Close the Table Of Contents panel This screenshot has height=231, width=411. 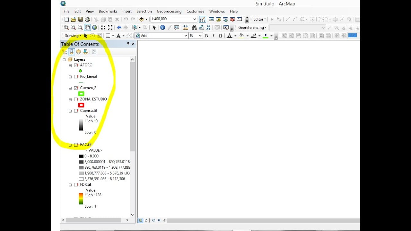(133, 44)
